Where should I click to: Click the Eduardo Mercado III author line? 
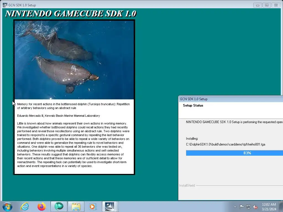point(59,116)
